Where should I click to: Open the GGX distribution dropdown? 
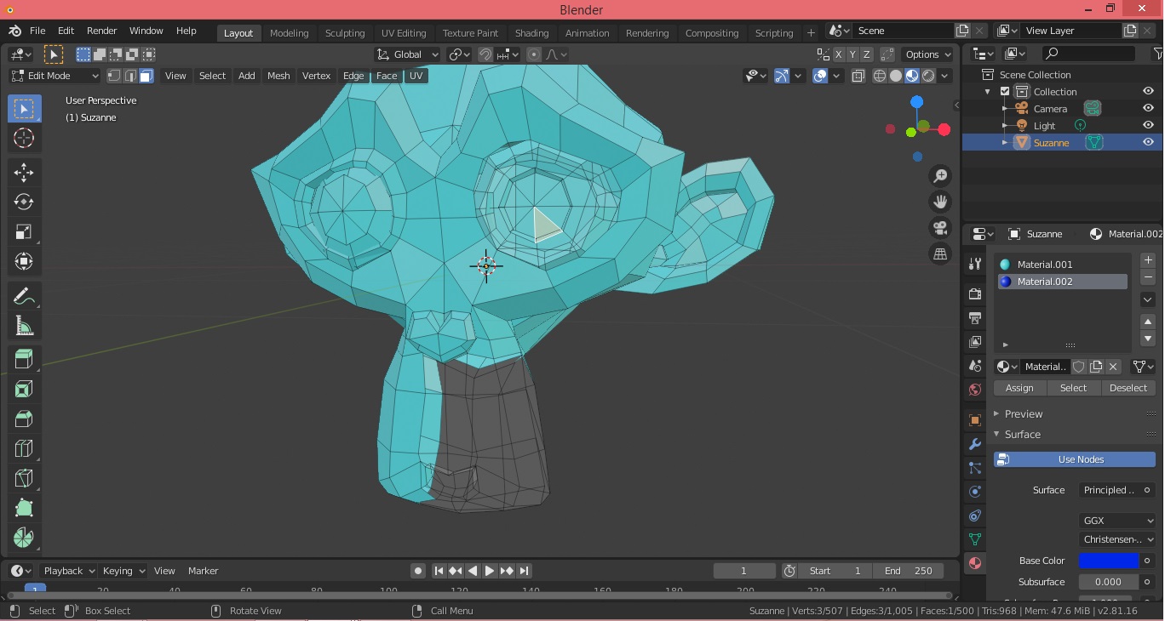(1117, 521)
